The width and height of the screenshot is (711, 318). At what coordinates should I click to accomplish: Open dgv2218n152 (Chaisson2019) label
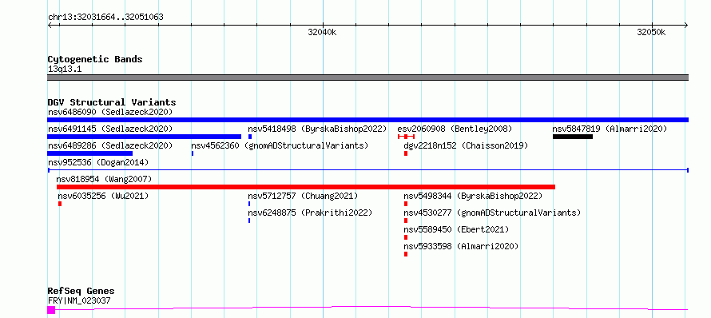466,145
